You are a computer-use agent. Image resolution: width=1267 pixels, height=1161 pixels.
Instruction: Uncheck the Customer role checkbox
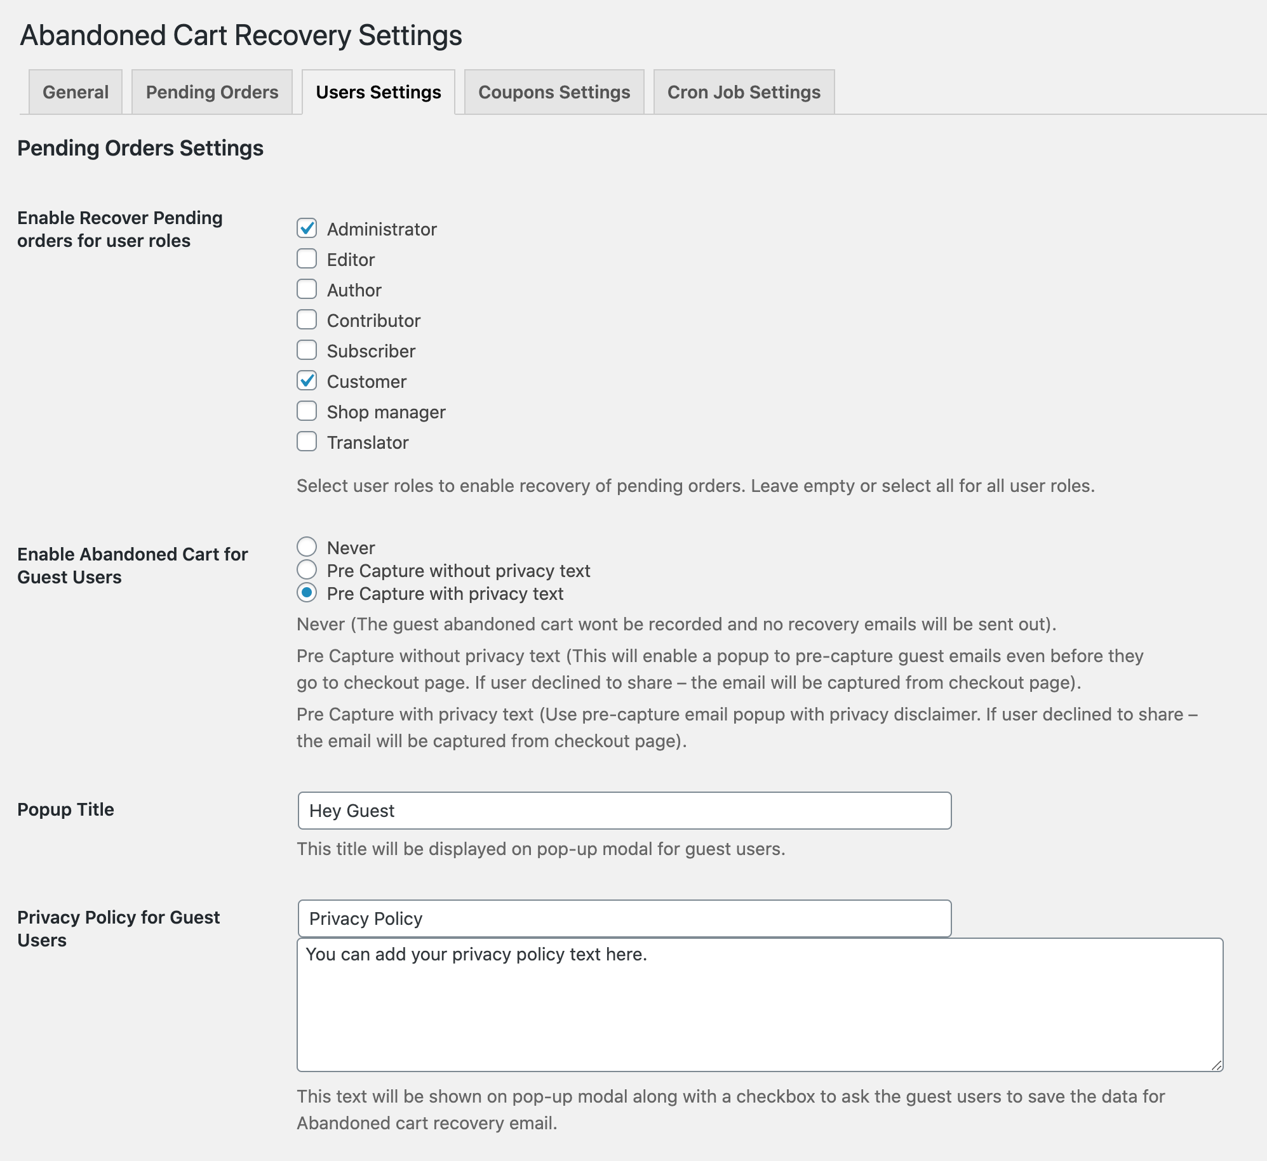coord(307,380)
